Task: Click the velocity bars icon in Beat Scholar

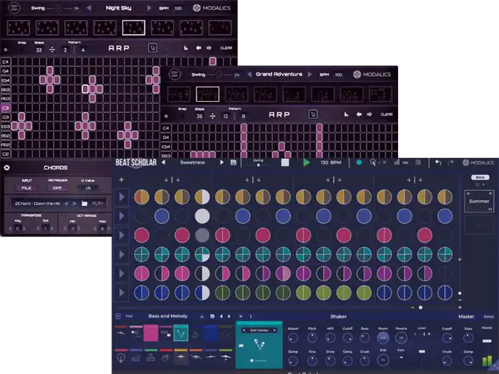Action: point(397,162)
